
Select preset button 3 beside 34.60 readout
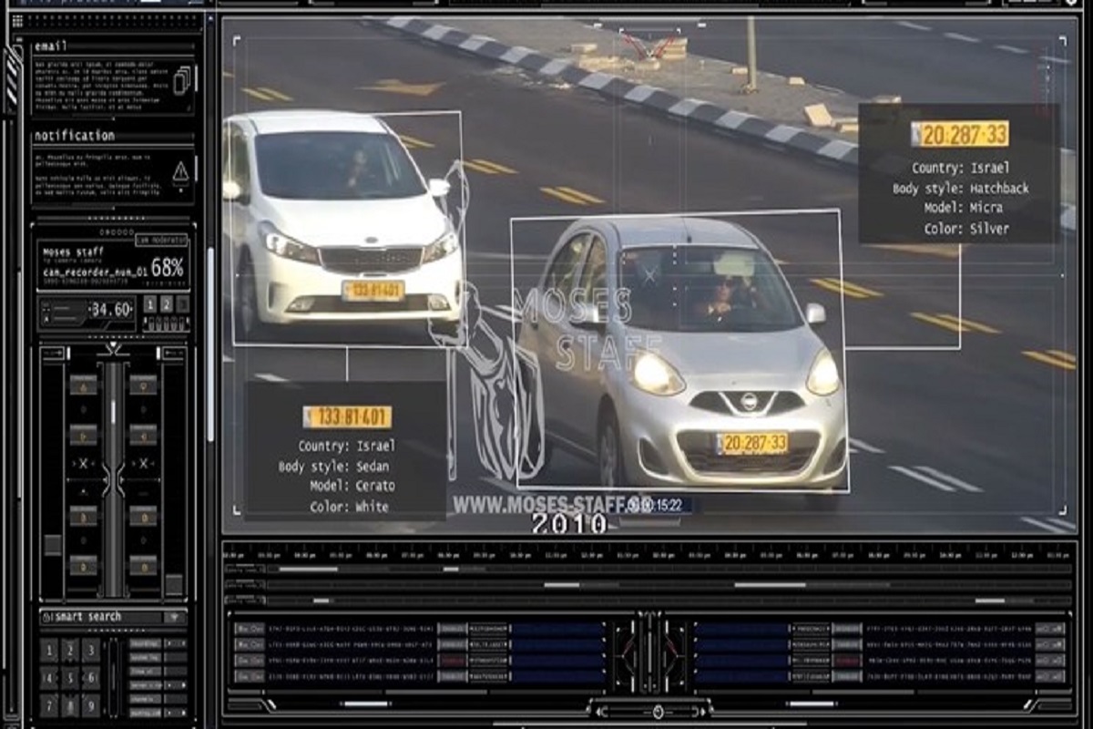(x=182, y=304)
